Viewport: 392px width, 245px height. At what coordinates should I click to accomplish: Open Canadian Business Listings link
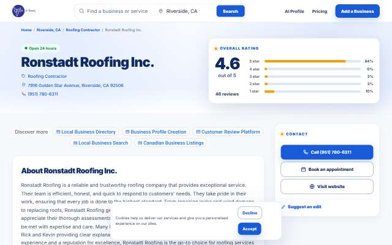[170, 143]
